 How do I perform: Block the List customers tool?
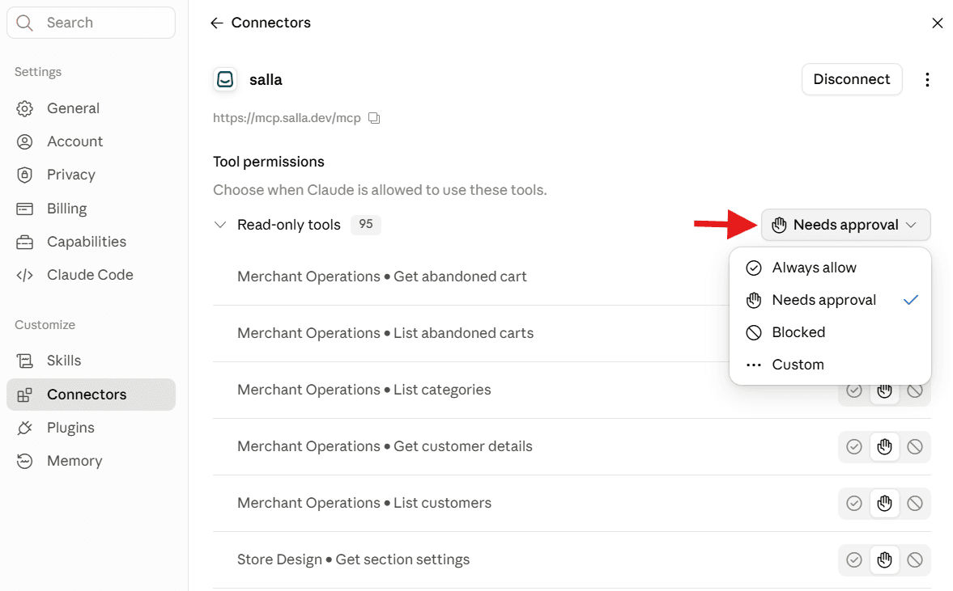[x=915, y=503]
